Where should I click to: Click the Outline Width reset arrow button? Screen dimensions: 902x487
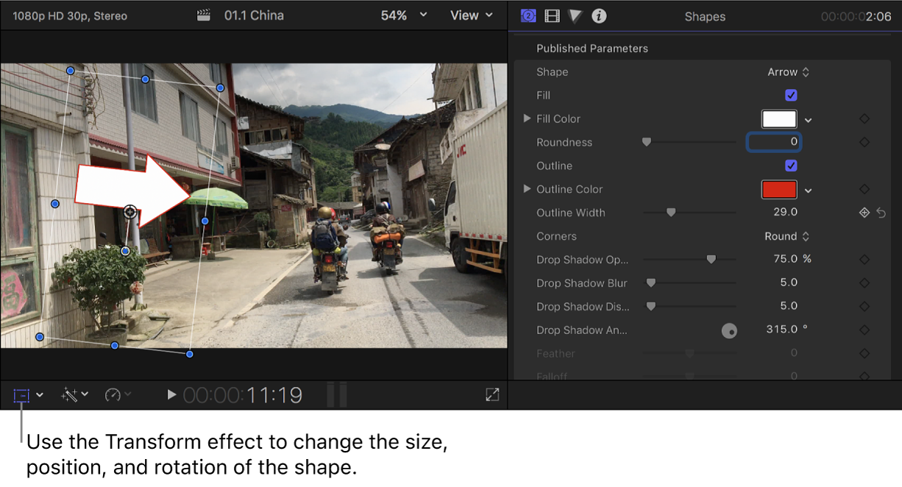tap(881, 213)
